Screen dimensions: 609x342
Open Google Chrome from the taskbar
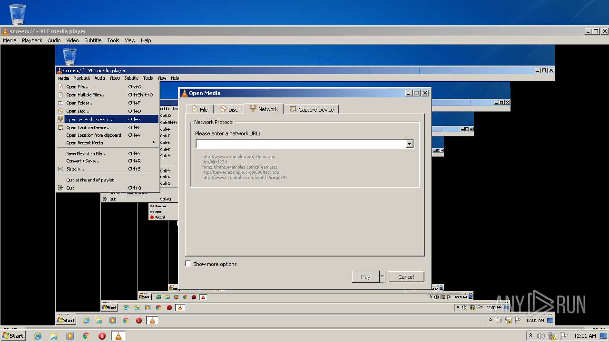[x=86, y=336]
